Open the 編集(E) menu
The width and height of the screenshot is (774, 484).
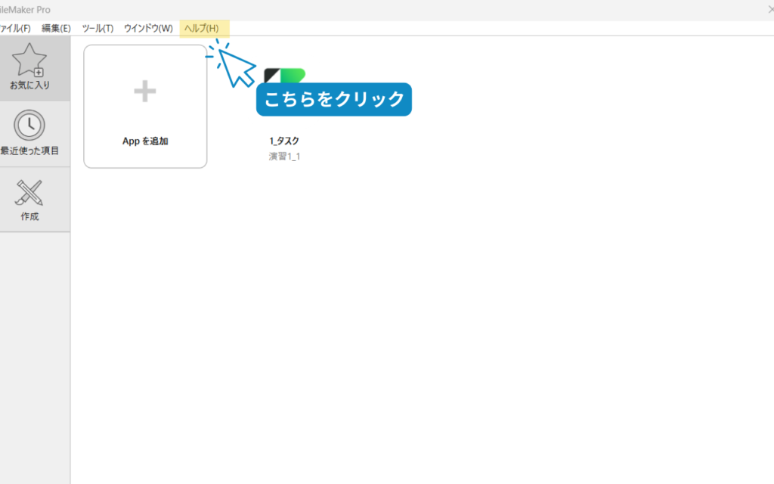coord(56,28)
